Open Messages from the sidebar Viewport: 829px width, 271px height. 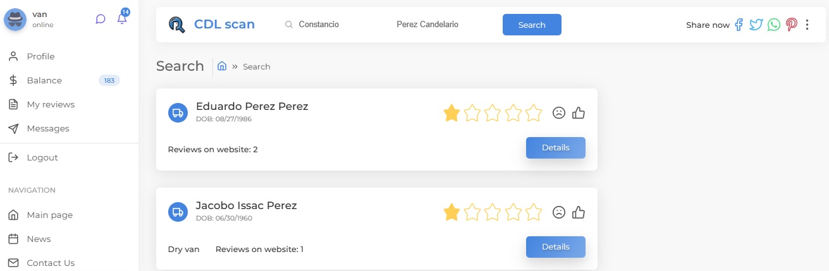(48, 128)
